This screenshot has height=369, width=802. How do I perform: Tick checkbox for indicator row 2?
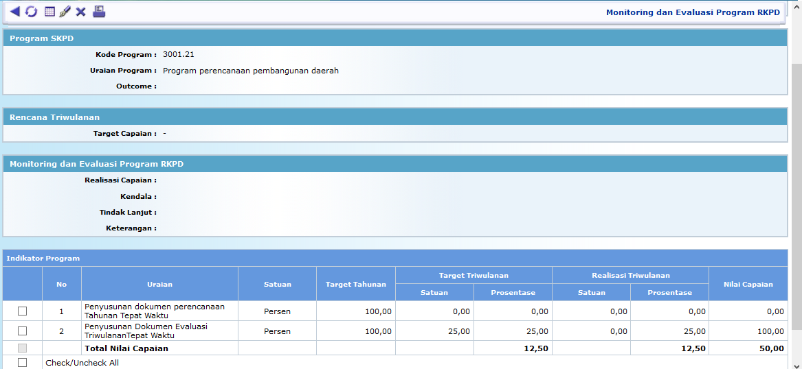pos(23,331)
